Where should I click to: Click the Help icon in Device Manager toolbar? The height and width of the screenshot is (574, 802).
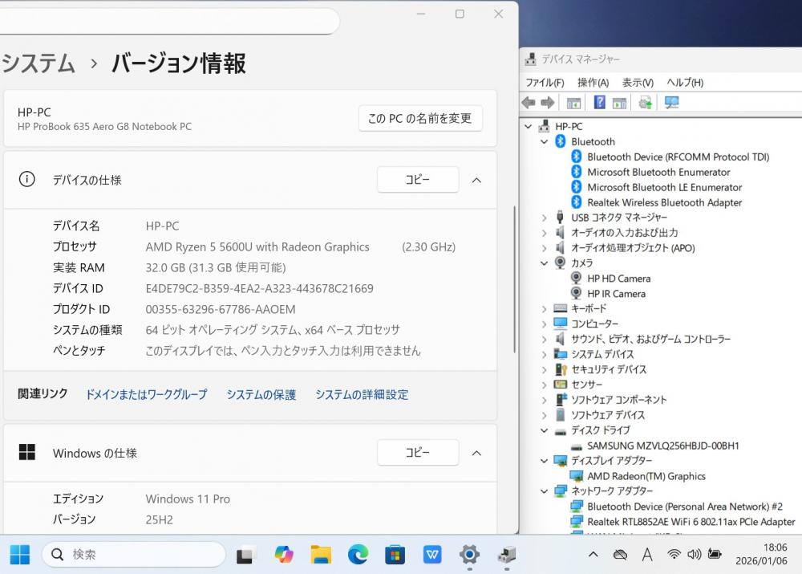tap(599, 103)
